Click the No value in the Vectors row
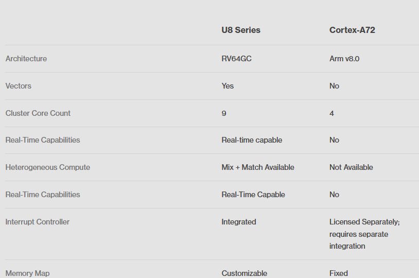The width and height of the screenshot is (419, 278). (334, 86)
